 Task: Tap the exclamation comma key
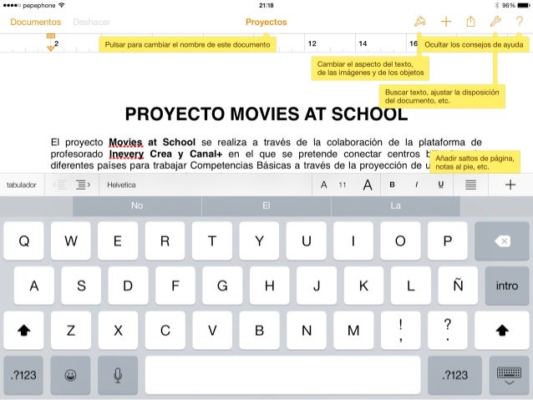[400, 331]
